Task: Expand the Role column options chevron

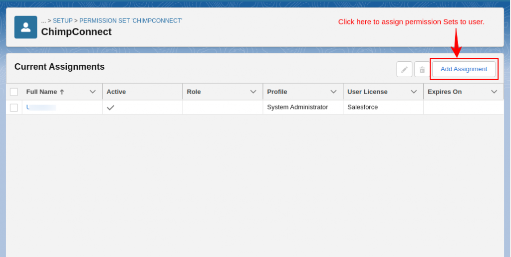Action: click(253, 92)
